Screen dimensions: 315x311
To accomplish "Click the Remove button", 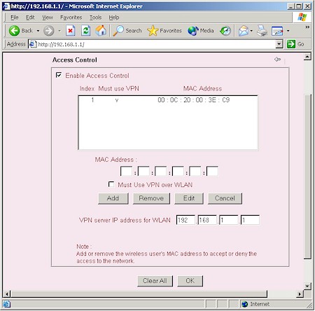I will click(151, 198).
